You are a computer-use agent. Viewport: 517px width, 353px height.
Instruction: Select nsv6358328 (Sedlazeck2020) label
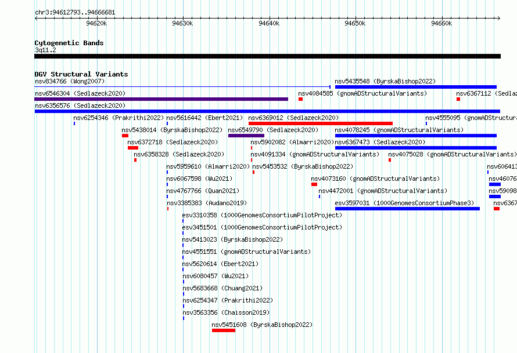pyautogui.click(x=179, y=154)
